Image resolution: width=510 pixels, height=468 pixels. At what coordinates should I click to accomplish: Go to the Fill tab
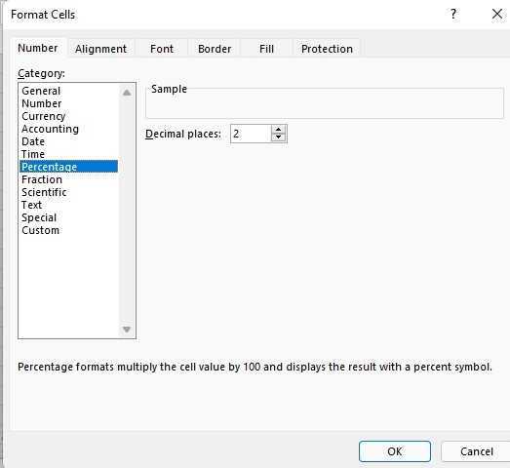pyautogui.click(x=266, y=49)
